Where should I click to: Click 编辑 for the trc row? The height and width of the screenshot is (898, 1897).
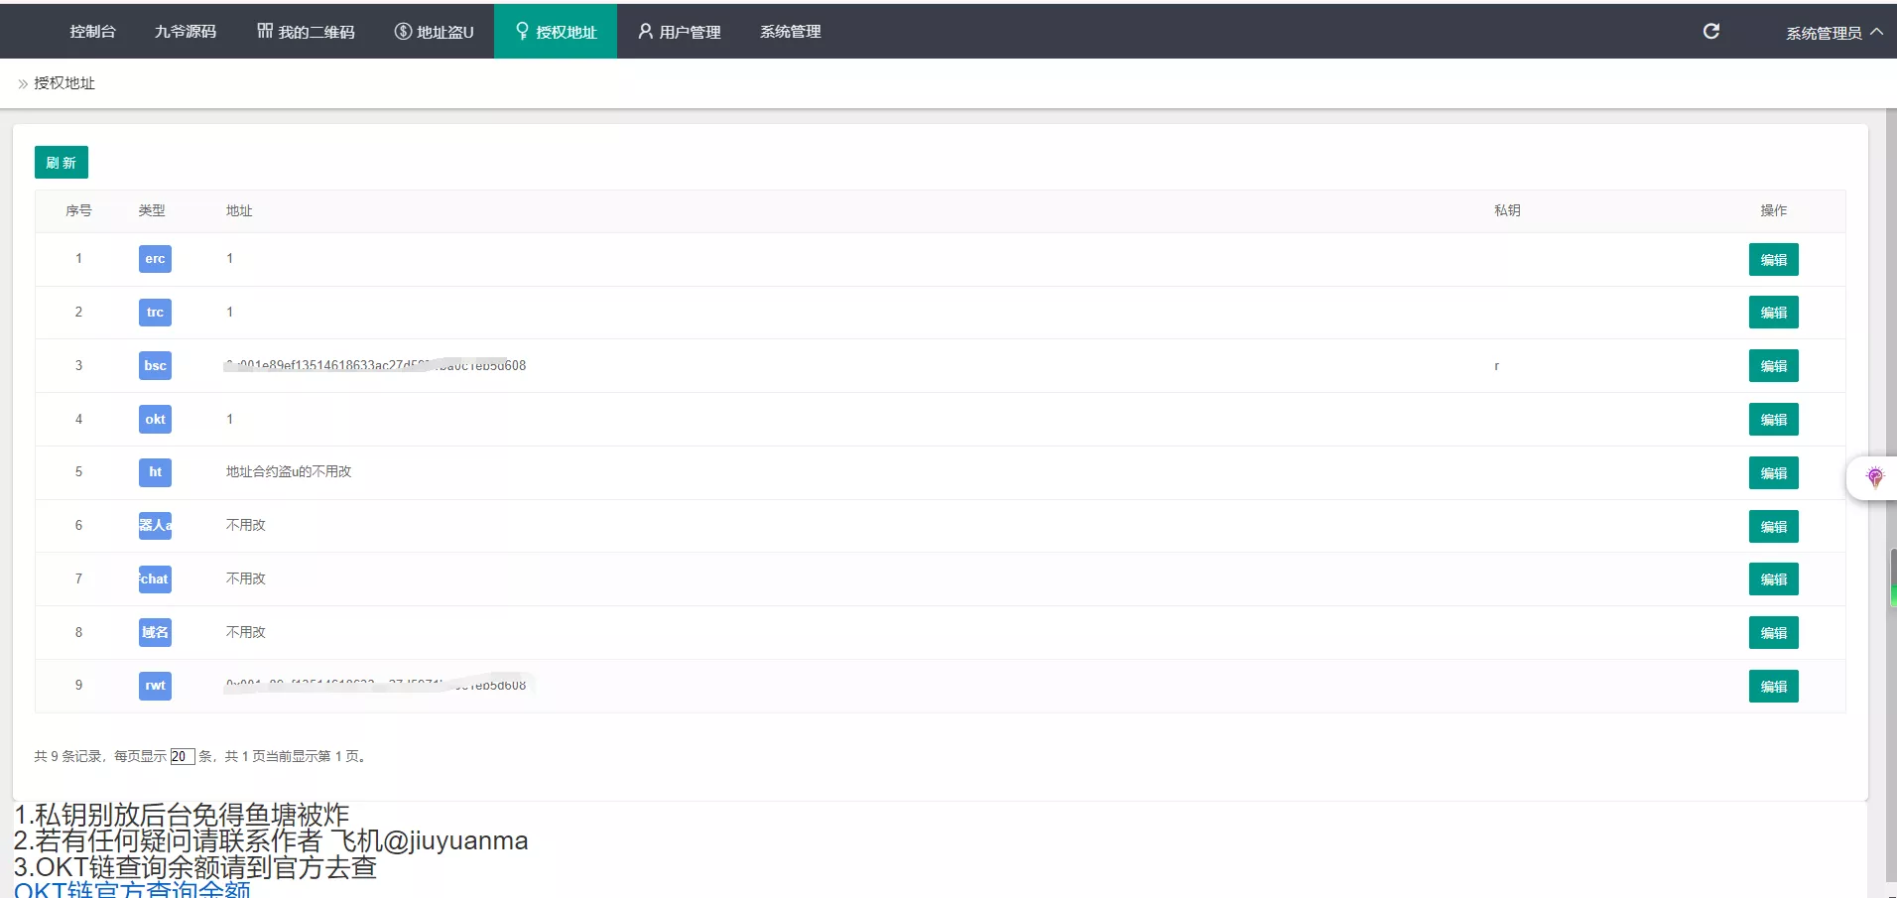[1773, 314]
